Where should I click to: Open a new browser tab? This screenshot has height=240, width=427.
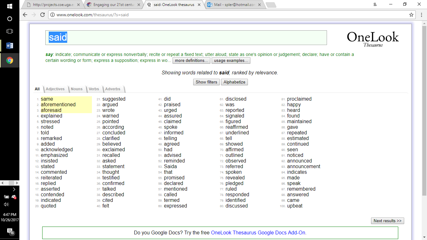(x=271, y=5)
